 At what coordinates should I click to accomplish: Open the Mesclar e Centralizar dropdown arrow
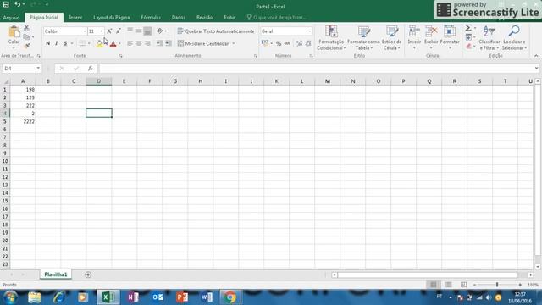pos(234,43)
